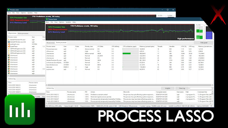Image resolution: width=228 pixels, height=128 pixels.
Task: Select the AdobeIPCBroker.exe [32] row in the back window
Action: coord(26,42)
